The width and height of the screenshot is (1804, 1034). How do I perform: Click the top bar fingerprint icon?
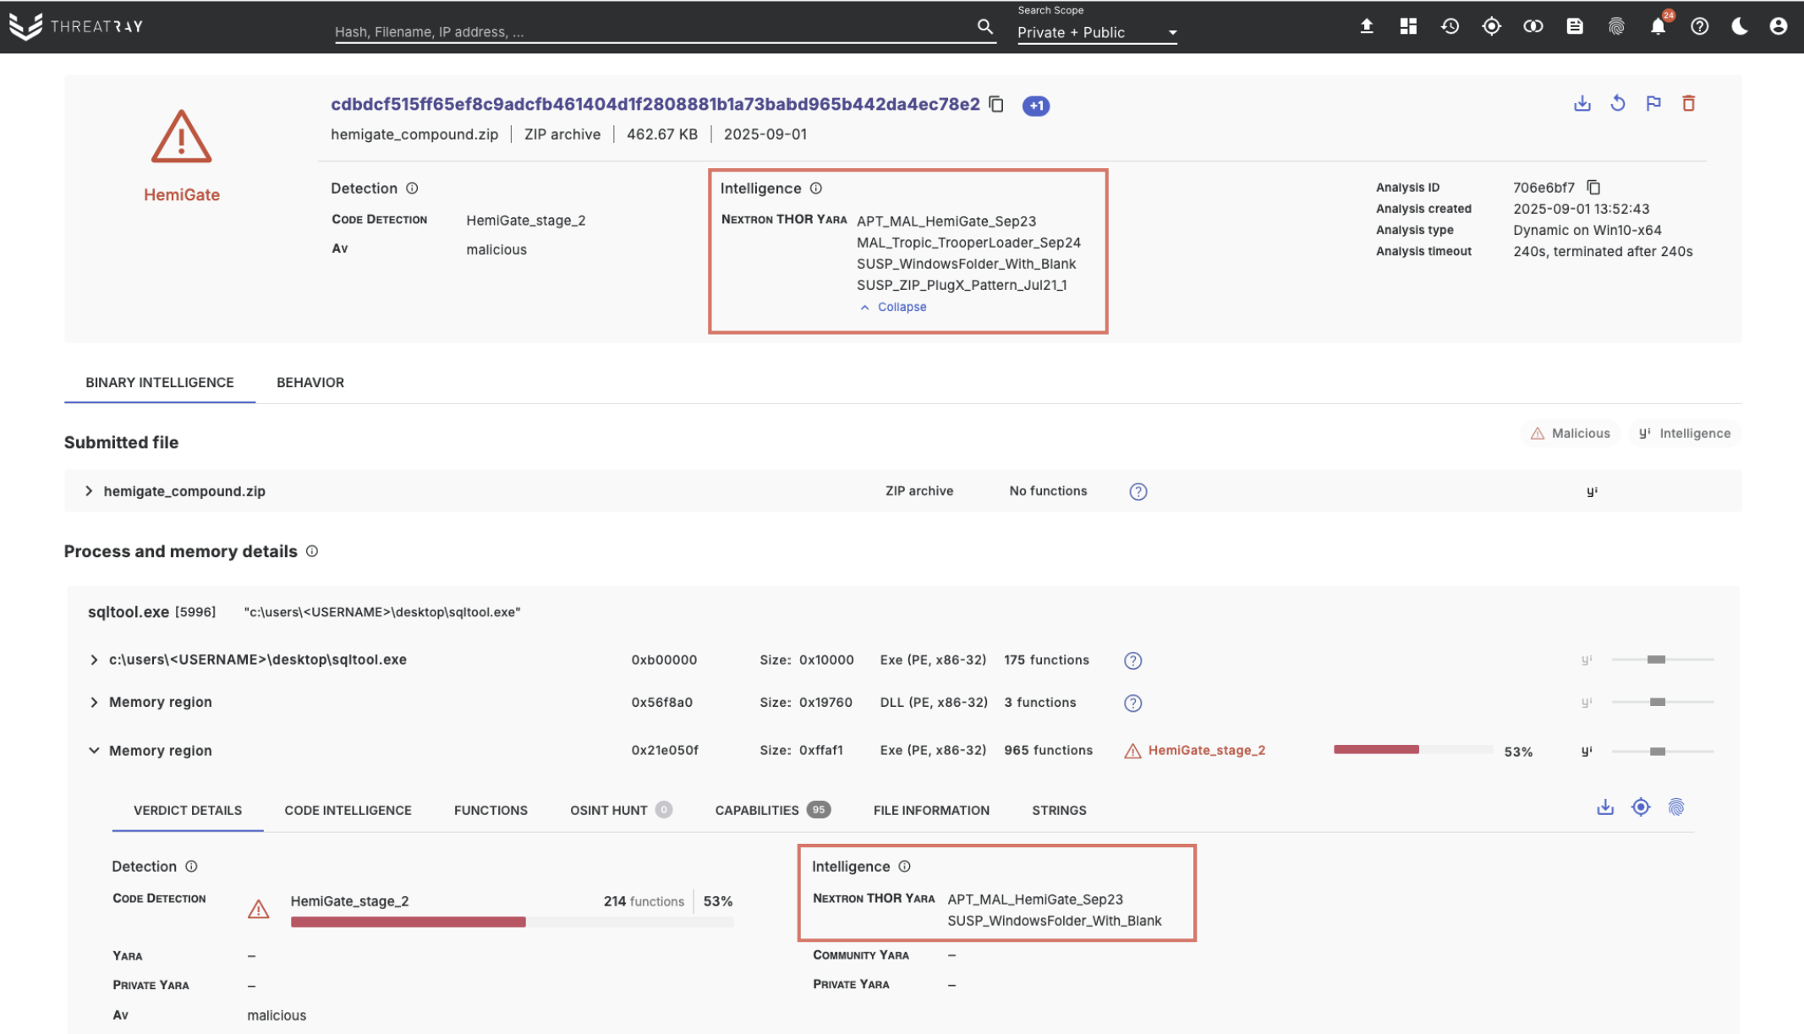click(x=1616, y=26)
